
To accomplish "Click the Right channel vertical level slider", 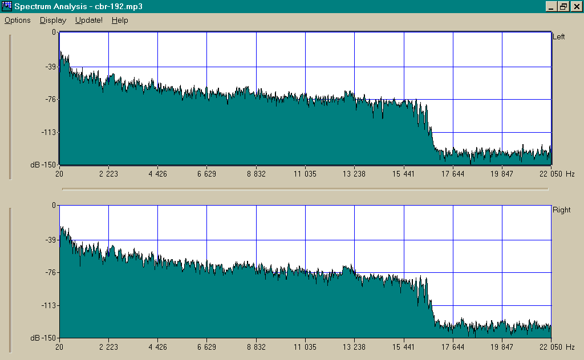I will pos(10,280).
